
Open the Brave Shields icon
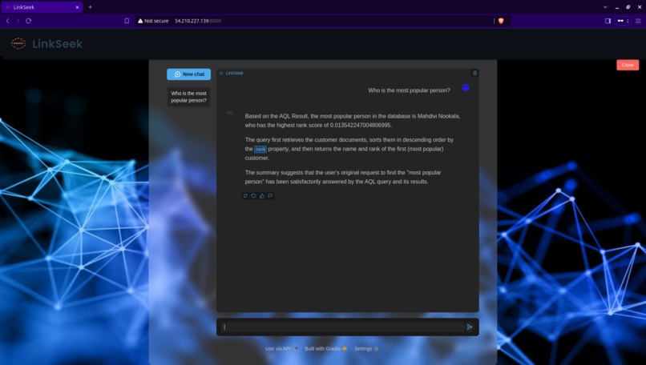click(501, 21)
